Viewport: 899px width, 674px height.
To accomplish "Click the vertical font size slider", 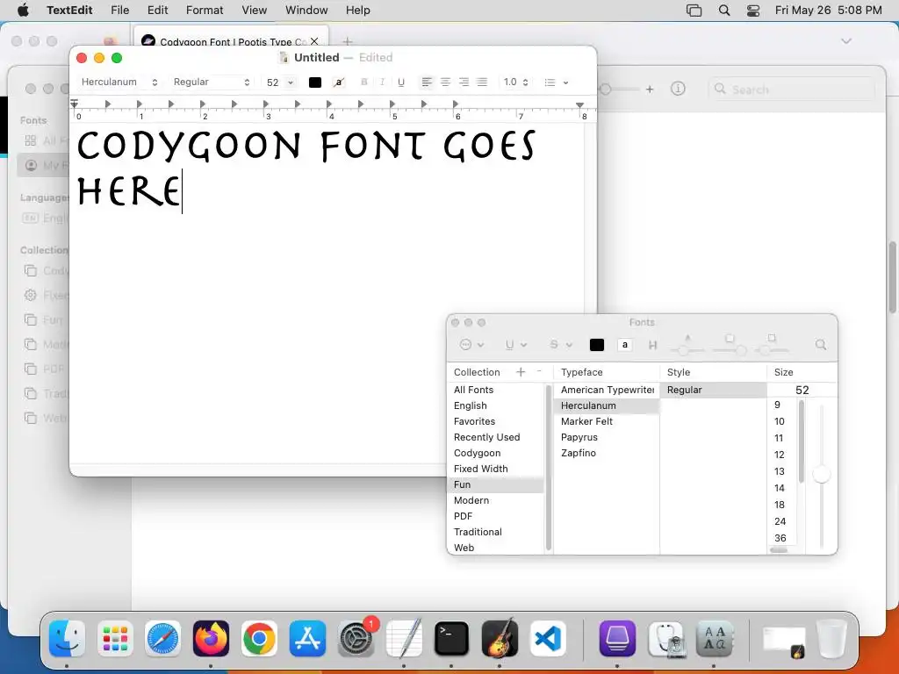I will (x=822, y=475).
